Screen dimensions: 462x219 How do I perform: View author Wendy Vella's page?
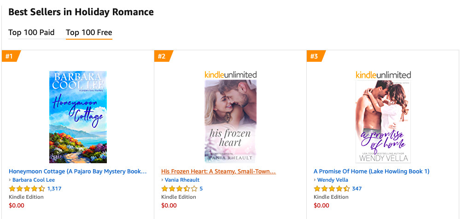coord(333,180)
